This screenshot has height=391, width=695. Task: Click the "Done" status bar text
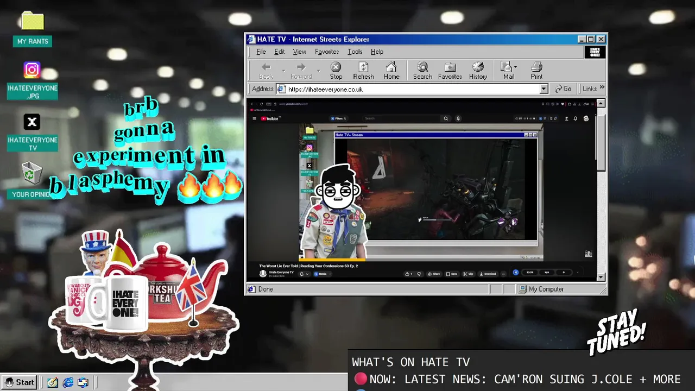266,289
